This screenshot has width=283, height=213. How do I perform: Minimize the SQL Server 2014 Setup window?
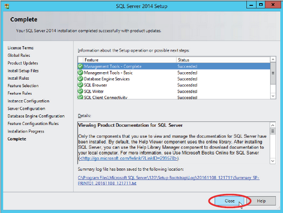click(251, 5)
